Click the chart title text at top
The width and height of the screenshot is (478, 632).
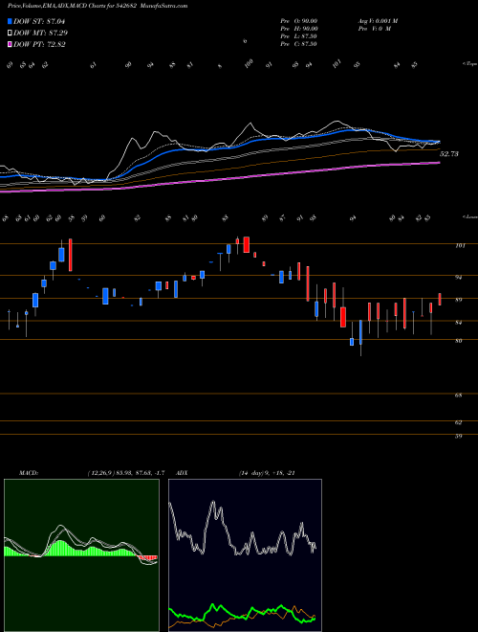click(98, 6)
